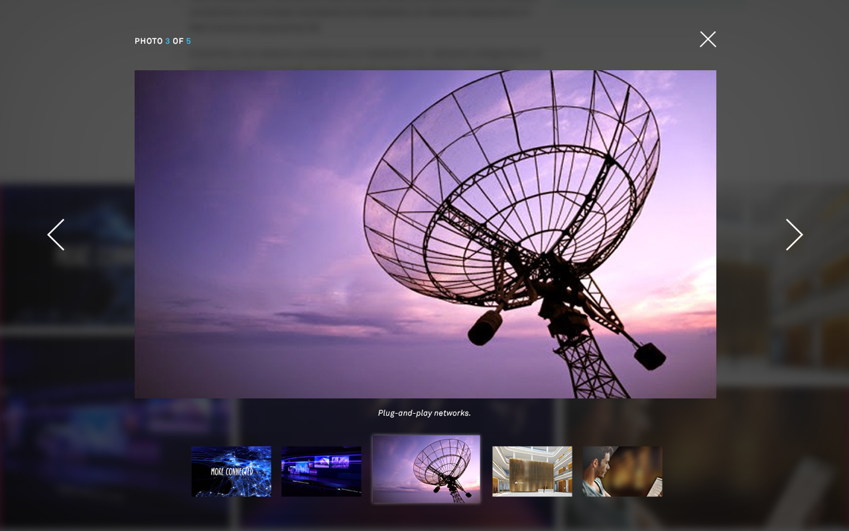The width and height of the screenshot is (849, 531).
Task: Click the "MORE CONNECTED" text in first thumbnail
Action: coord(231,472)
